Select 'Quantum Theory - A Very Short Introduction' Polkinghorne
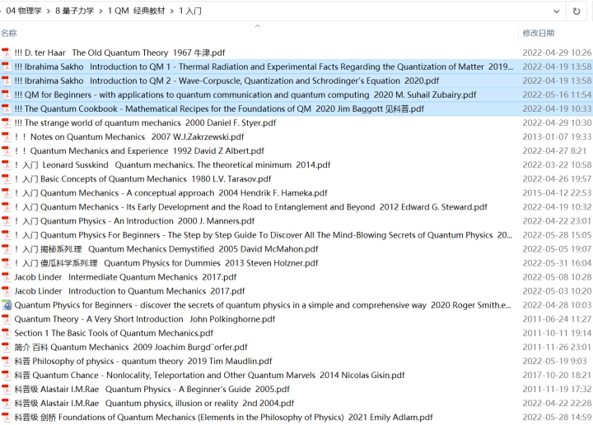 click(x=145, y=319)
